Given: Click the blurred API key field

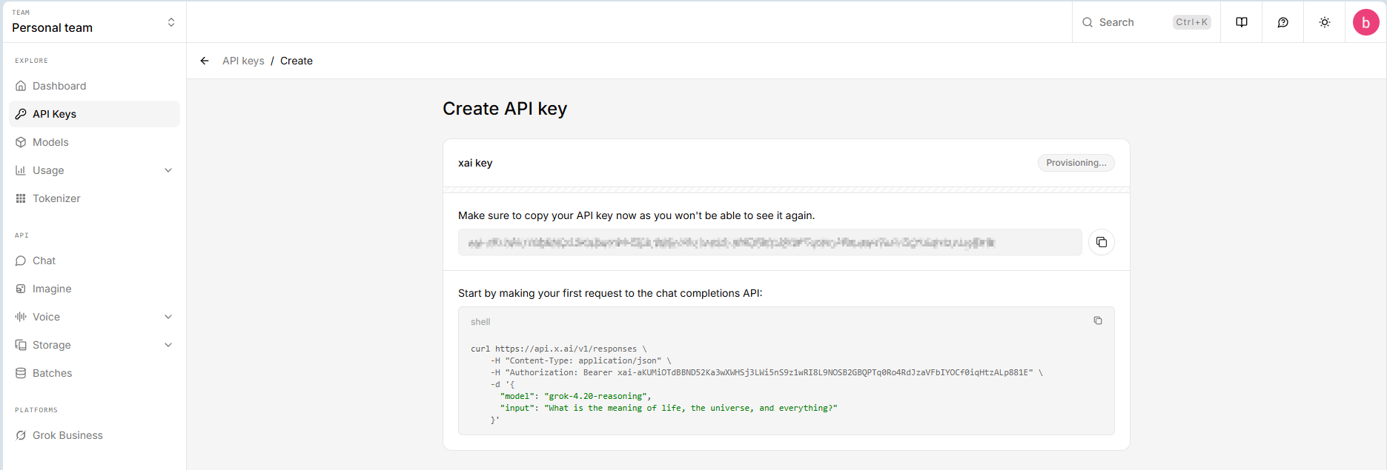Looking at the screenshot, I should 769,242.
